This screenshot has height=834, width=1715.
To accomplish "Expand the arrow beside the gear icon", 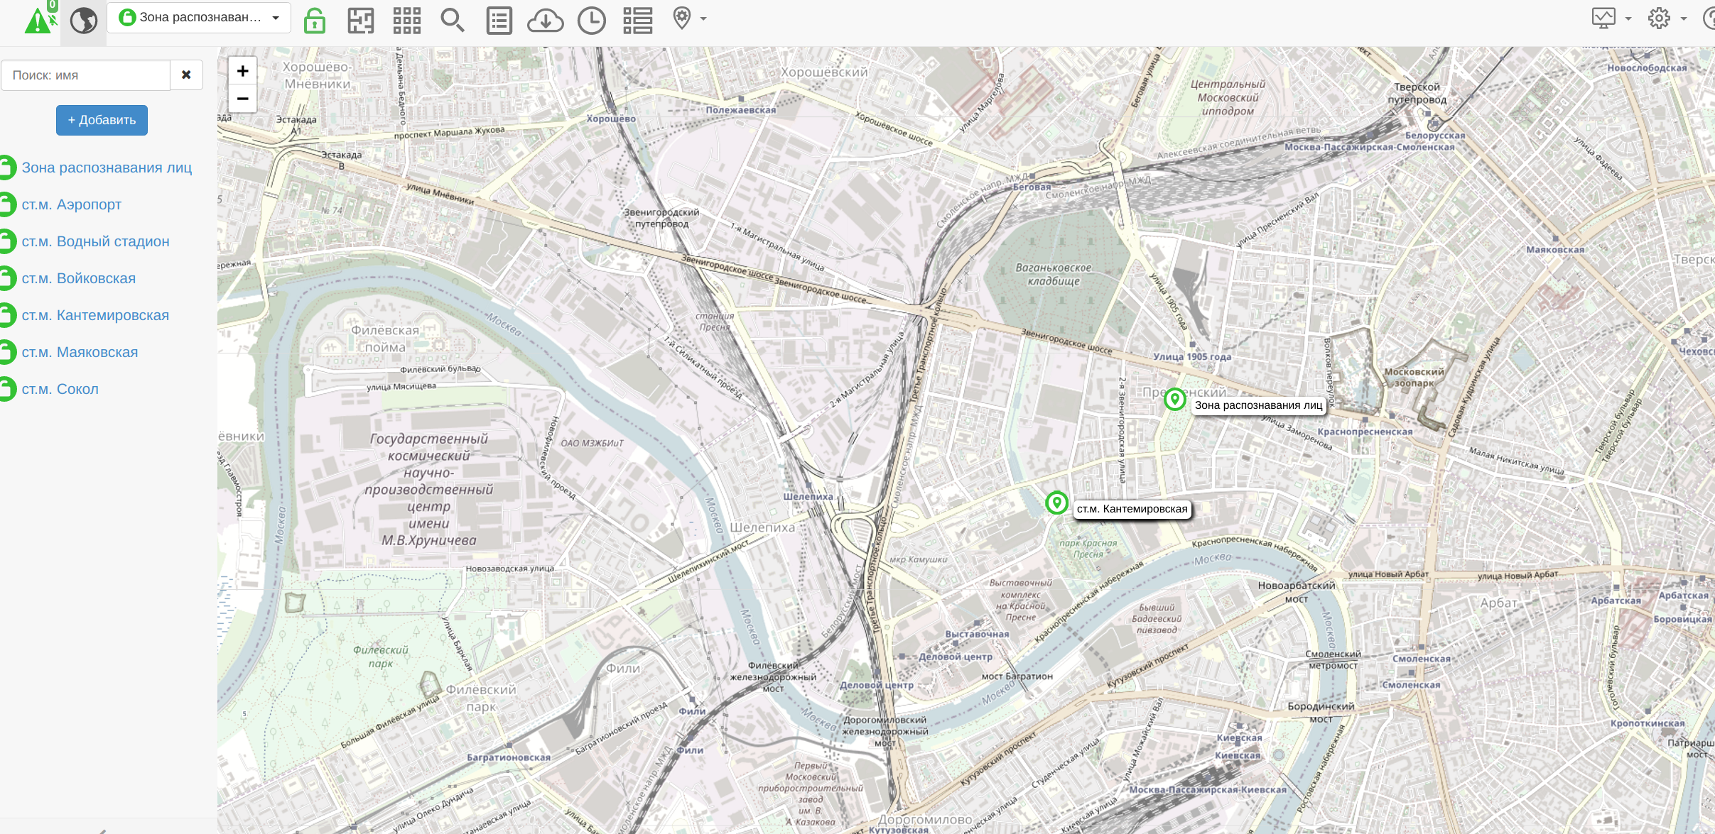I will pyautogui.click(x=1684, y=18).
